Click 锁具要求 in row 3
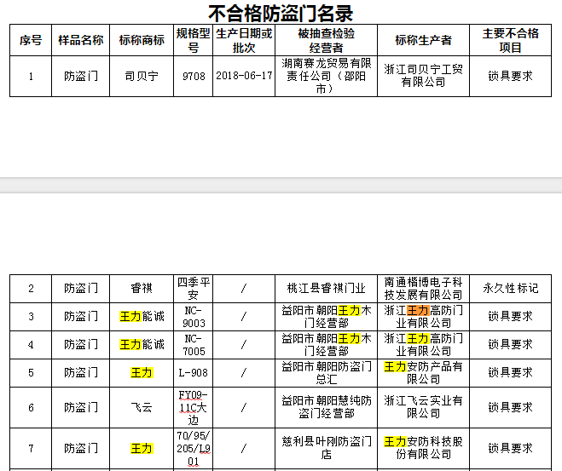Viewport: 562px width, 471px height. tap(510, 317)
